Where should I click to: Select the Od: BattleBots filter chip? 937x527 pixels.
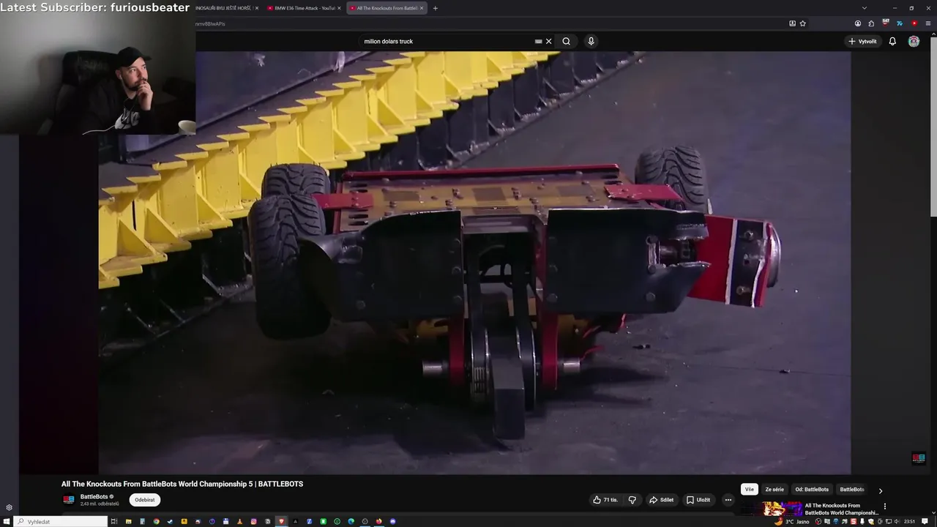812,490
